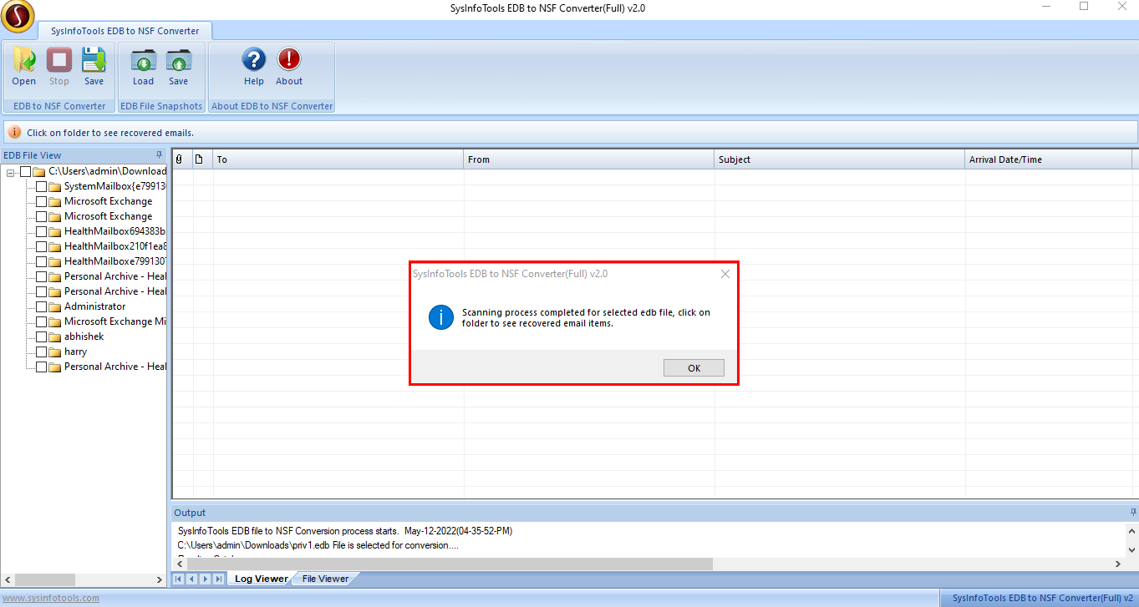Jump to first tab using navigation arrow
Image resolution: width=1139 pixels, height=607 pixels.
click(x=178, y=579)
